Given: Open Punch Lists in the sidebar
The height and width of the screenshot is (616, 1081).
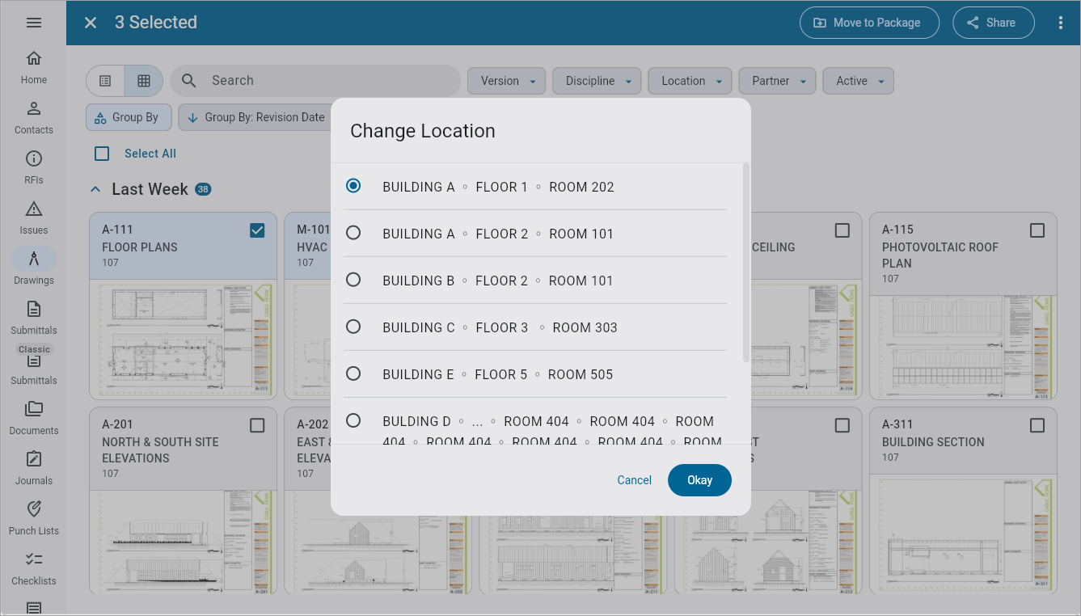Looking at the screenshot, I should coord(34,518).
